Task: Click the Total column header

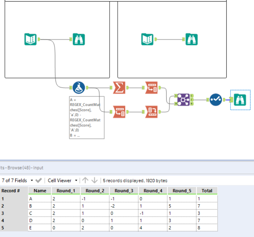Action: coord(207,191)
